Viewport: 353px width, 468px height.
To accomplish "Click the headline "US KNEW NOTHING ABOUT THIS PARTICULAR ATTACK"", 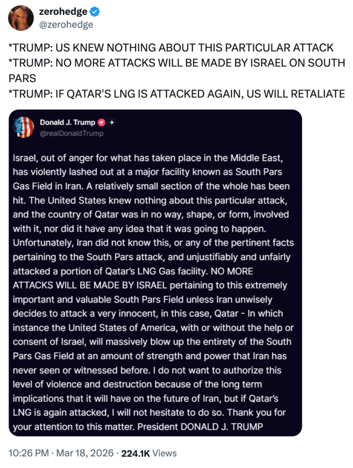I will (171, 48).
